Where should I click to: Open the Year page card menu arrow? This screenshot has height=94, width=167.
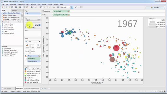(x=40, y=18)
